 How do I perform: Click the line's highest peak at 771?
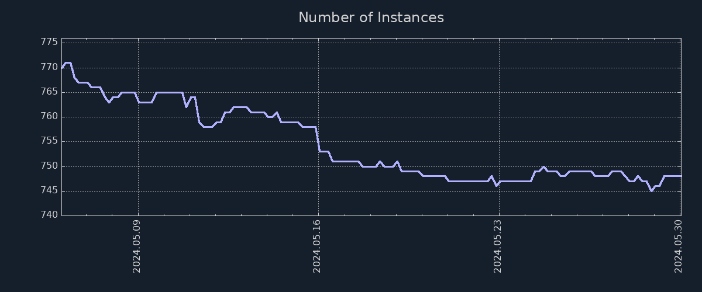[67, 62]
